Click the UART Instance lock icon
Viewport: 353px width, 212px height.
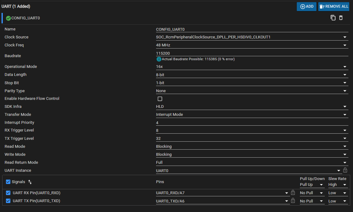click(x=345, y=170)
